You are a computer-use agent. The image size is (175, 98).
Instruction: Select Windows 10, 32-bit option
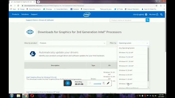click(132, 53)
